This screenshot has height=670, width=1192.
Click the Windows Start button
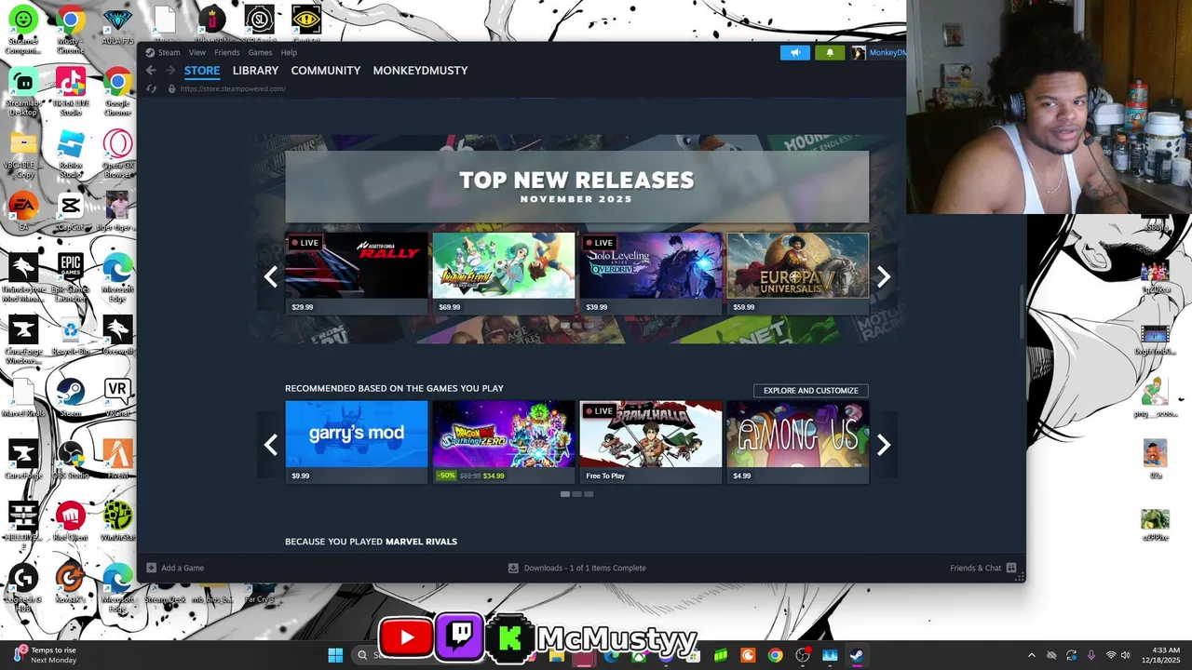click(x=335, y=655)
